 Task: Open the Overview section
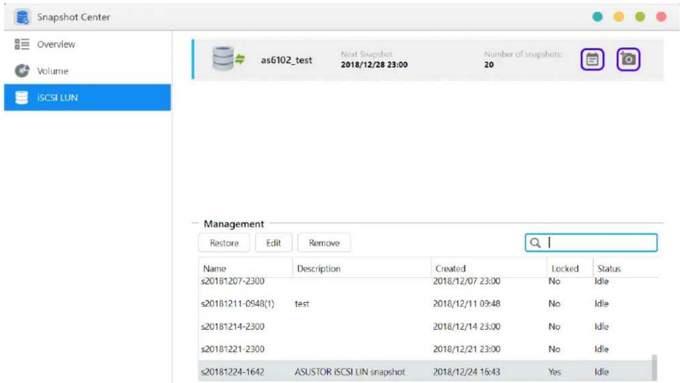pyautogui.click(x=87, y=44)
